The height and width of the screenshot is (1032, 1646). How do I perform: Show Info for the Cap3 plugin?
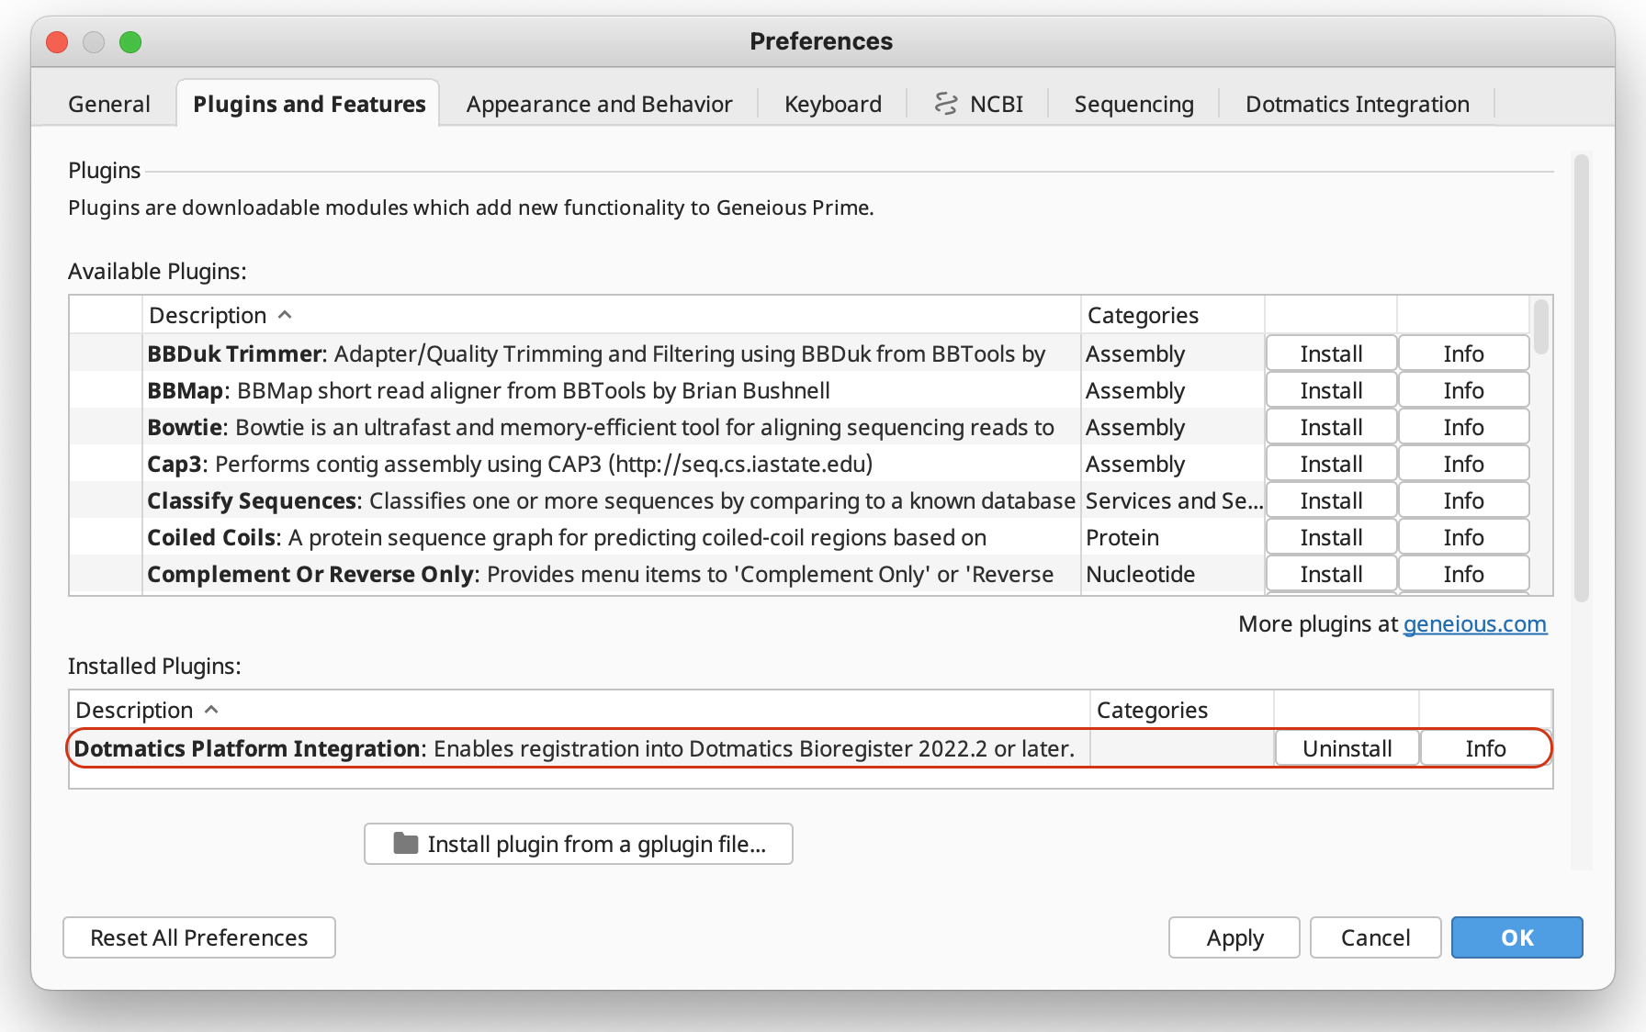(1463, 463)
